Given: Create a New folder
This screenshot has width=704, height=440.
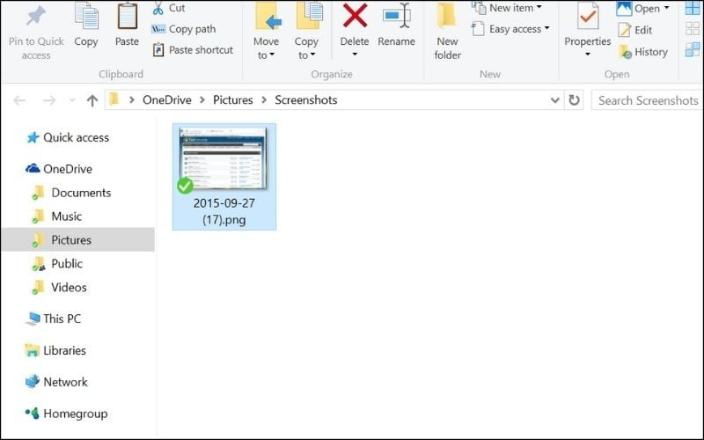Looking at the screenshot, I should [x=447, y=32].
